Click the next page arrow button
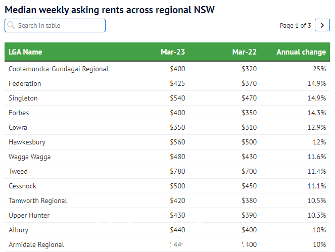 (322, 25)
